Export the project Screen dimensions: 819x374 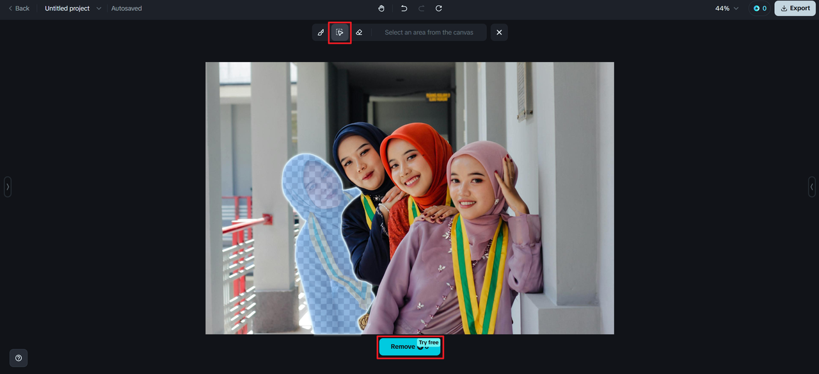point(795,8)
